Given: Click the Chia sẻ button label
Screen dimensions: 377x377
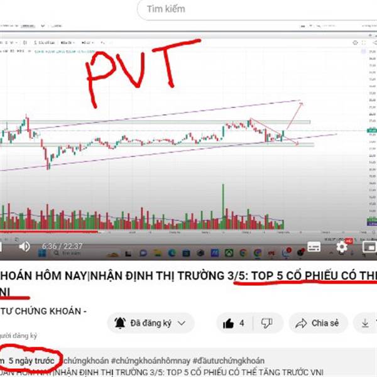Looking at the screenshot, I should (325, 323).
